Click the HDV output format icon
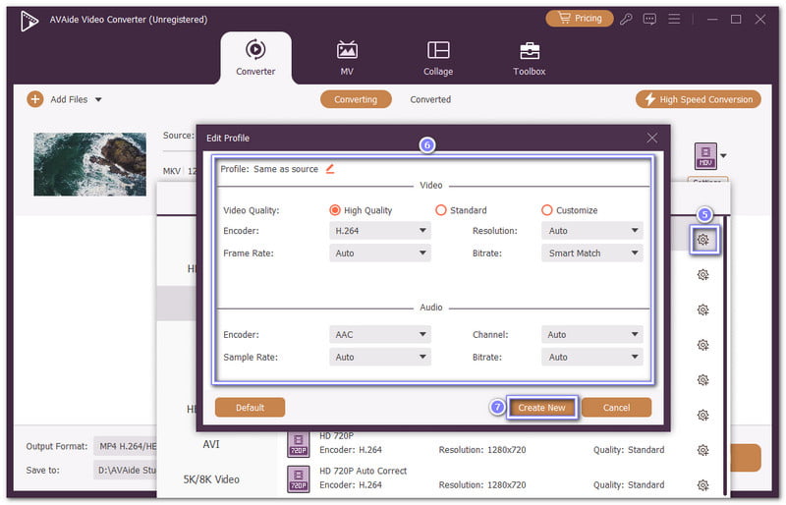The image size is (786, 505). click(705, 156)
